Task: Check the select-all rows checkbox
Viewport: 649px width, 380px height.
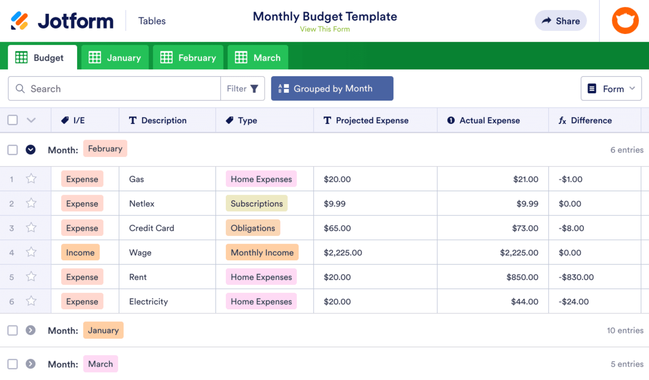Action: (x=13, y=120)
